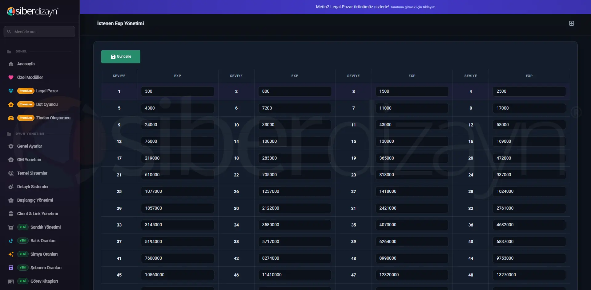591x290 pixels.
Task: Click the fish hook icon for Balık Oranları
Action: click(11, 241)
